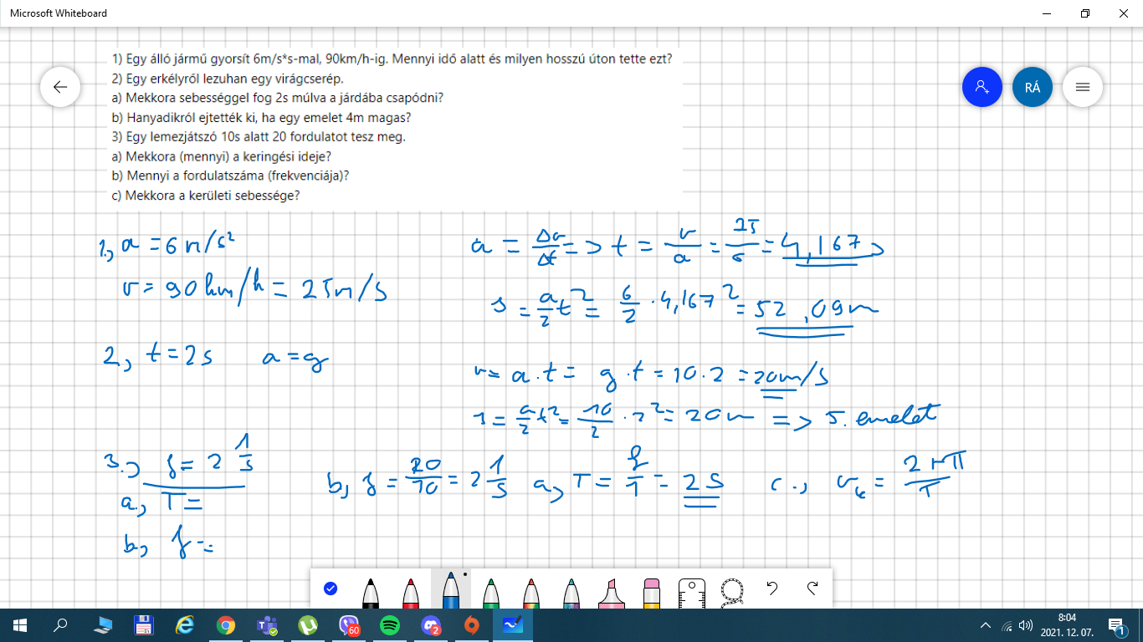Screen dimensions: 1143x642
Task: Toggle the blue checkmark to finish inking
Action: pos(331,588)
